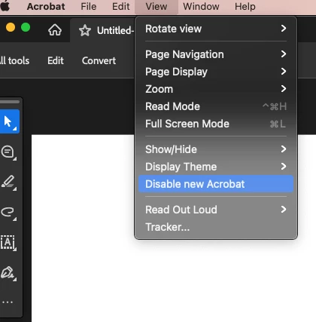The height and width of the screenshot is (322, 316).
Task: Select the Add comment tool
Action: (9, 152)
